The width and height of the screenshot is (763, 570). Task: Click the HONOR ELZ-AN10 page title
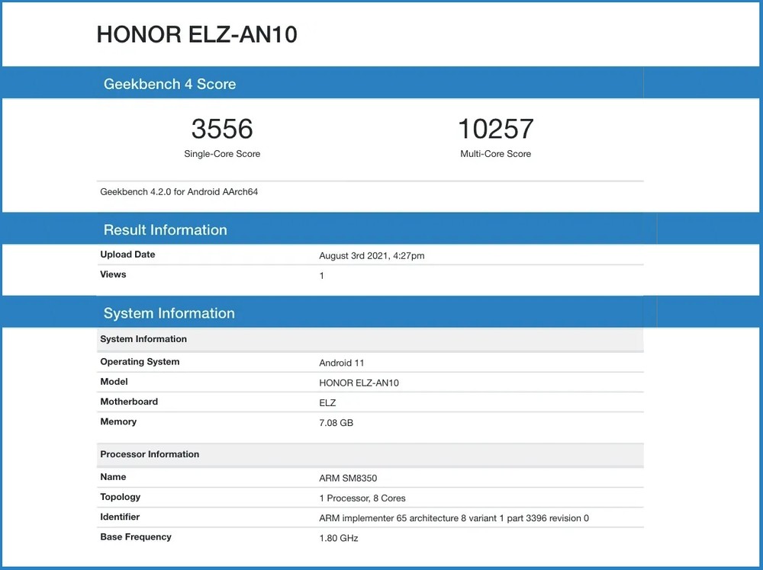click(x=197, y=34)
